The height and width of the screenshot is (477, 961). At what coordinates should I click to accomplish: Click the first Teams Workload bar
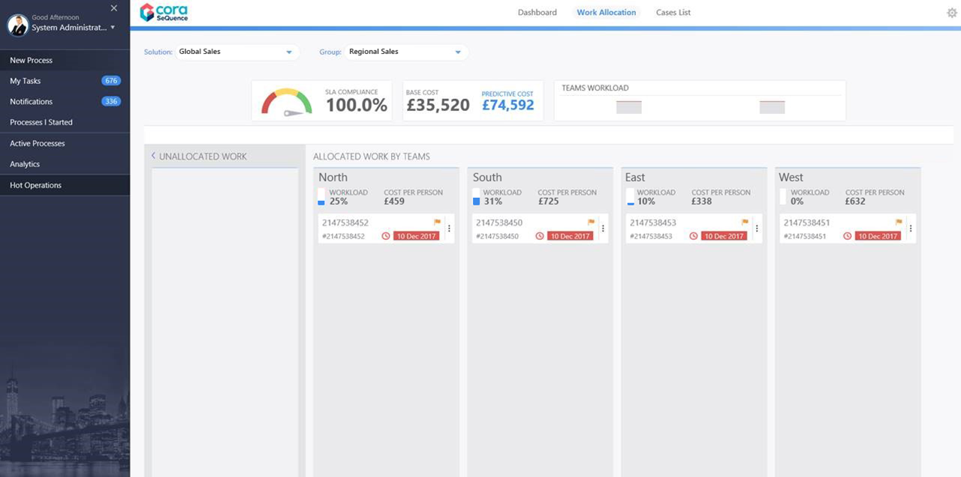point(629,107)
